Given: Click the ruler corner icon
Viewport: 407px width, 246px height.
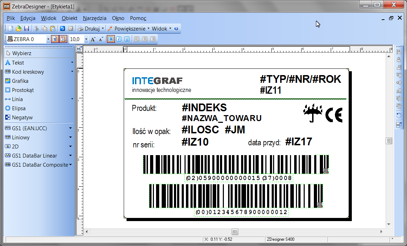Looking at the screenshot, I should coord(79,48).
